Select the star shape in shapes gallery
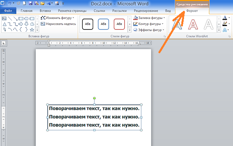 tap(32, 30)
